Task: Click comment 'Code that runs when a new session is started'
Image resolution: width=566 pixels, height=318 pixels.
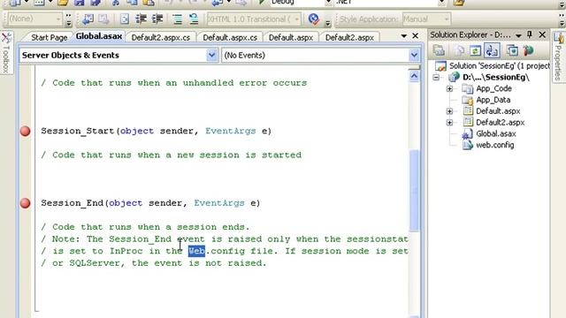Action: (177, 155)
